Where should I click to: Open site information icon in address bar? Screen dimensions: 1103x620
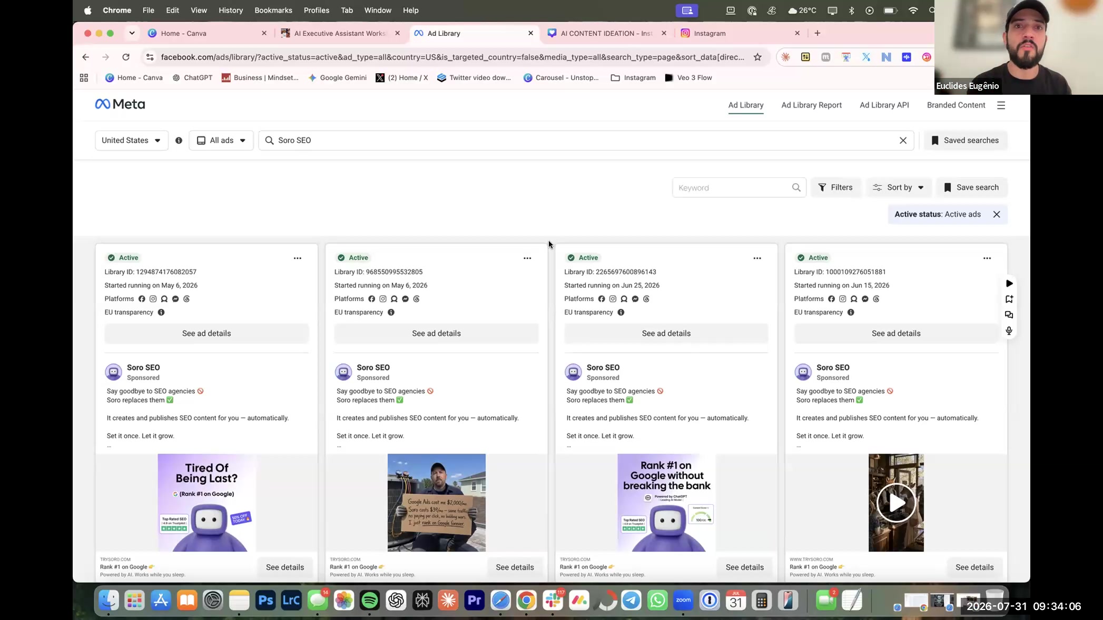click(x=150, y=57)
